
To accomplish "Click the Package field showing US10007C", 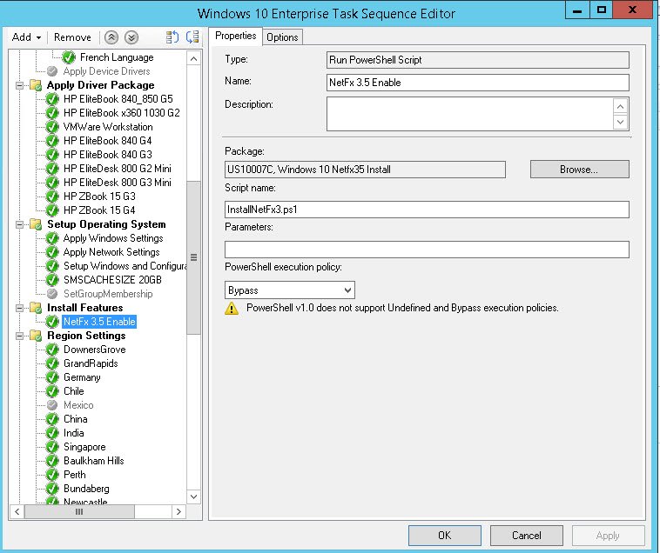I will [x=365, y=170].
